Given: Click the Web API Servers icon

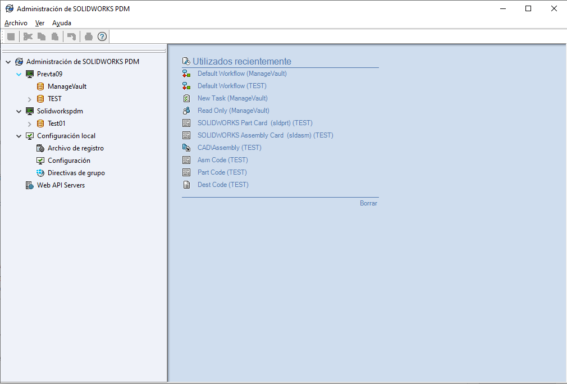Looking at the screenshot, I should [30, 185].
